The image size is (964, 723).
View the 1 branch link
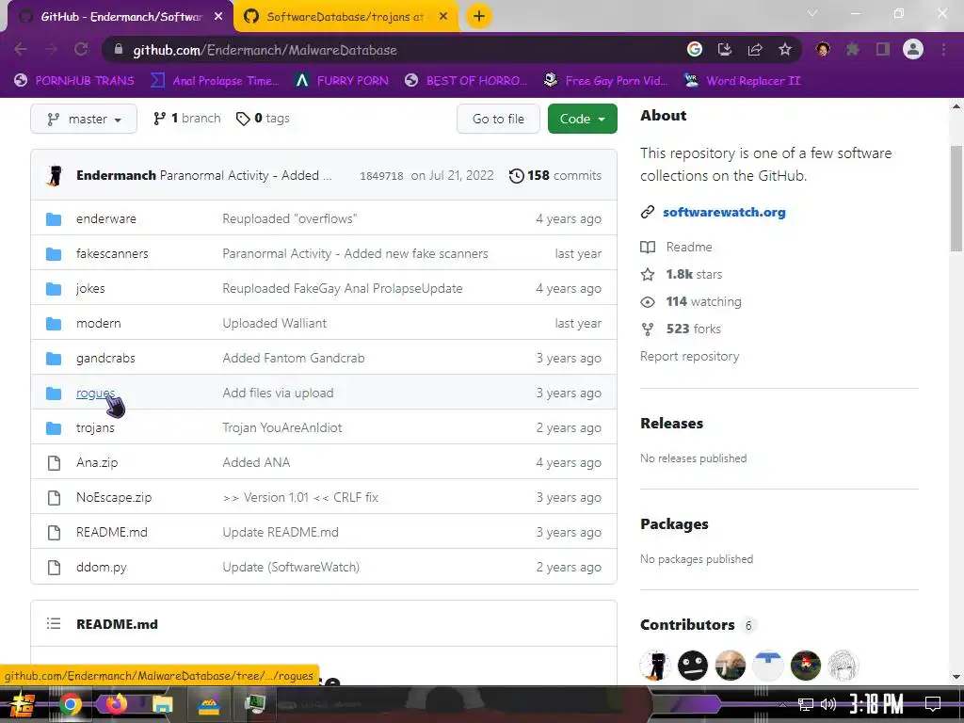[x=187, y=118]
